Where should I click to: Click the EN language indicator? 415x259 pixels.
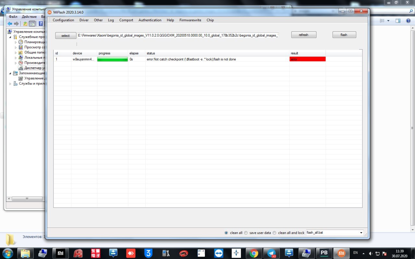pos(355,253)
